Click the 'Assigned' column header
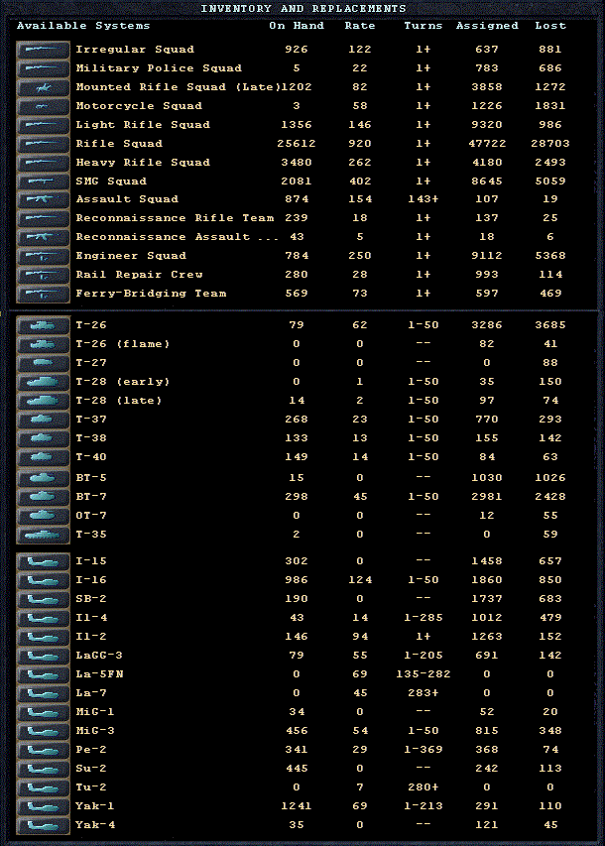 487,26
